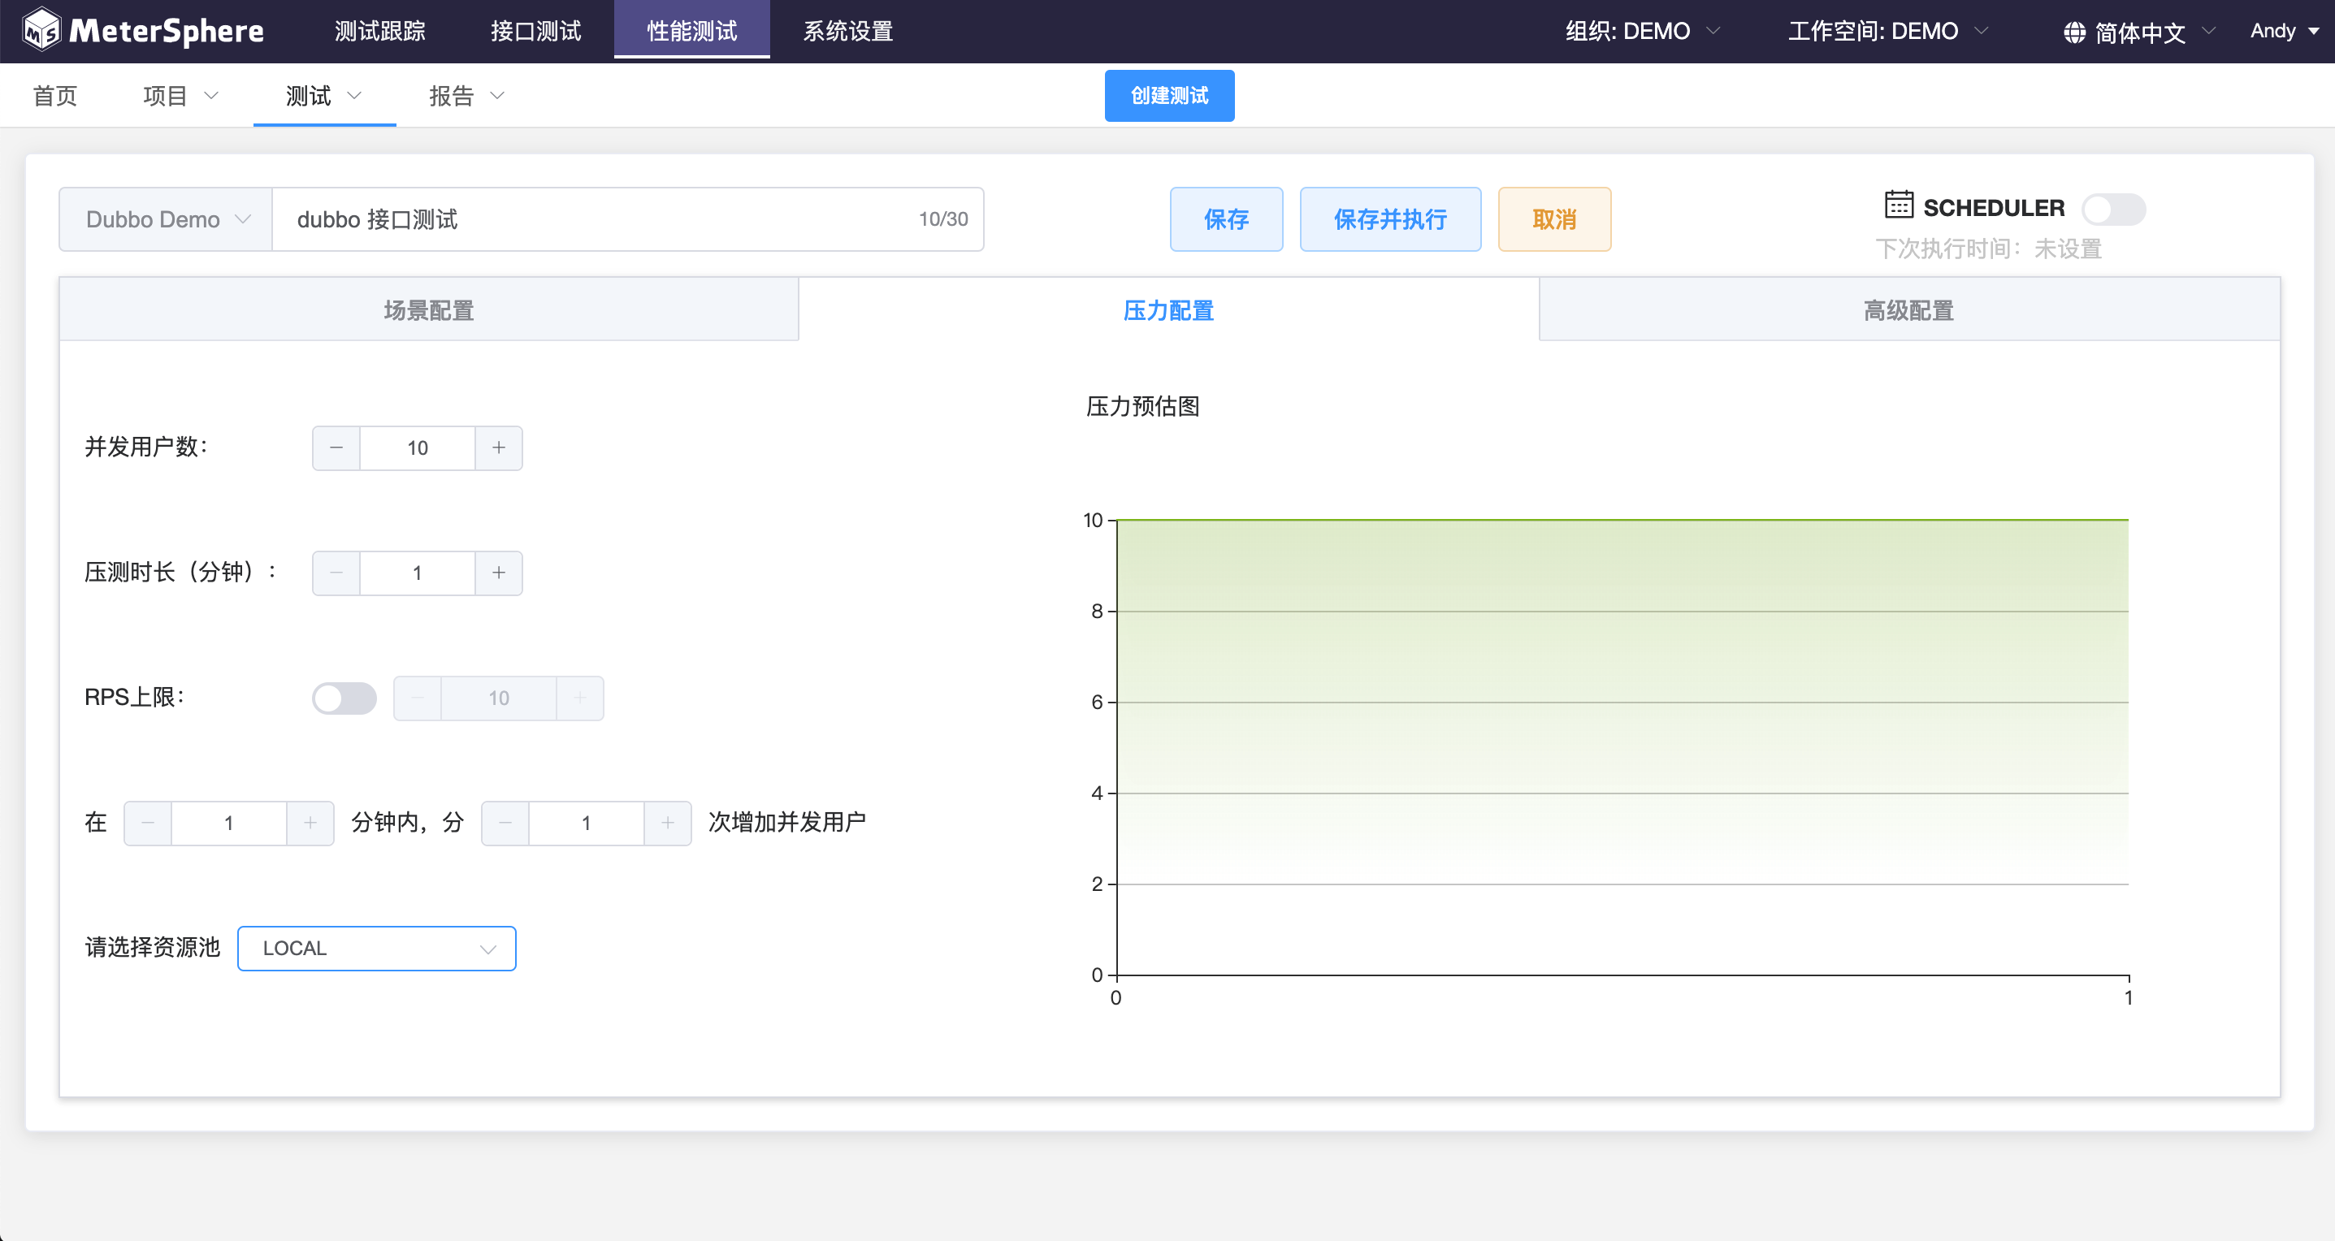Open the 高级配置 tab
This screenshot has width=2335, height=1241.
coord(1908,309)
